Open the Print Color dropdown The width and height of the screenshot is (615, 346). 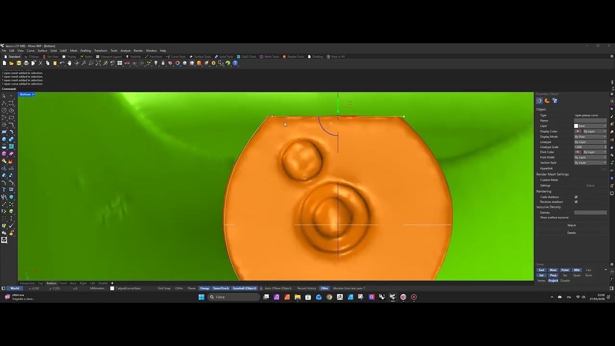point(594,152)
